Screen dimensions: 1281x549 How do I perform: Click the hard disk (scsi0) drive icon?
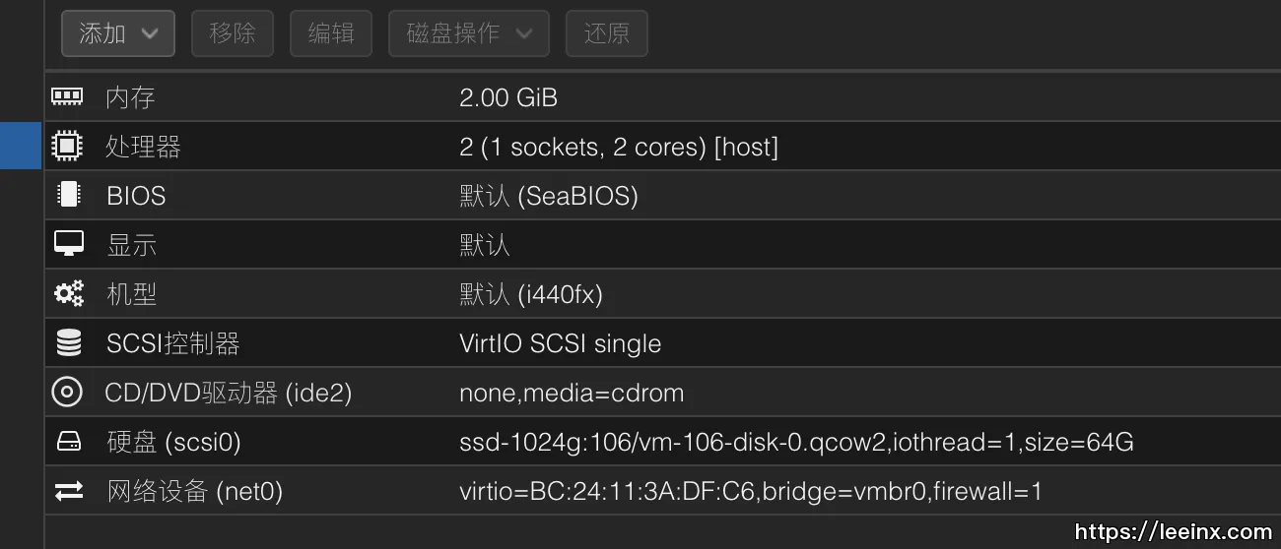point(68,442)
